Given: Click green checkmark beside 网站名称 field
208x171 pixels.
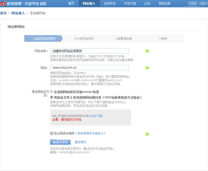Looking at the screenshot, I should pos(147,51).
